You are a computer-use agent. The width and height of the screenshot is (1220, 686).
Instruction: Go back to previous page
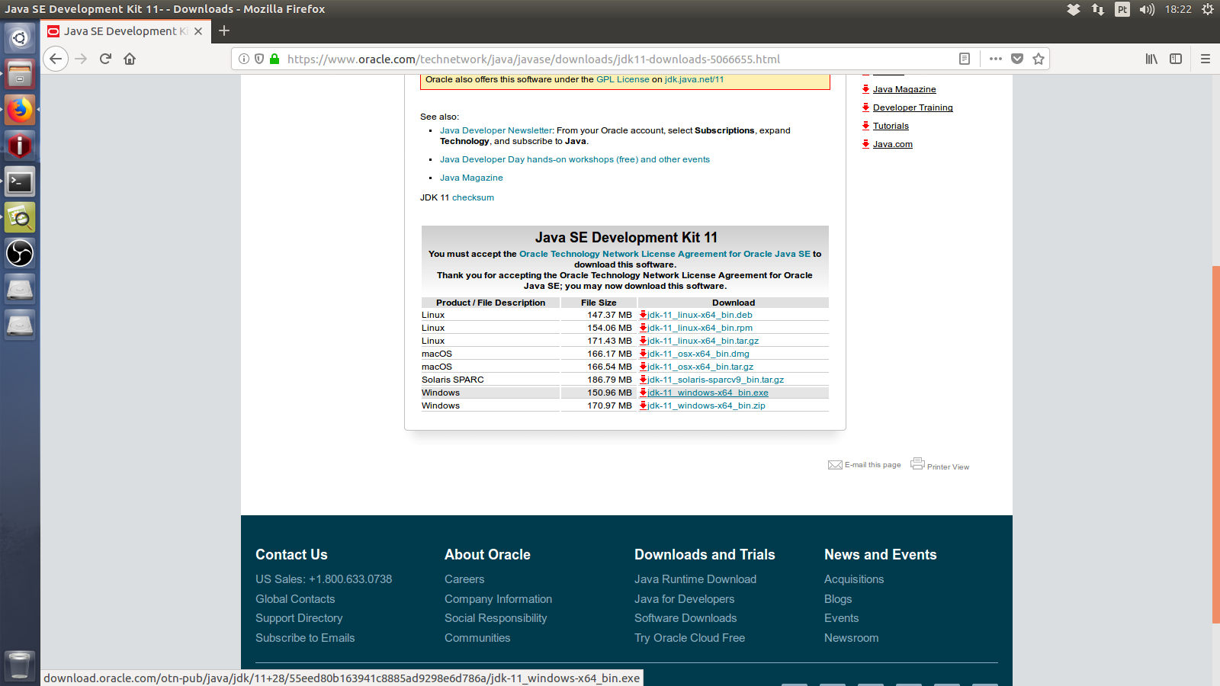tap(56, 59)
